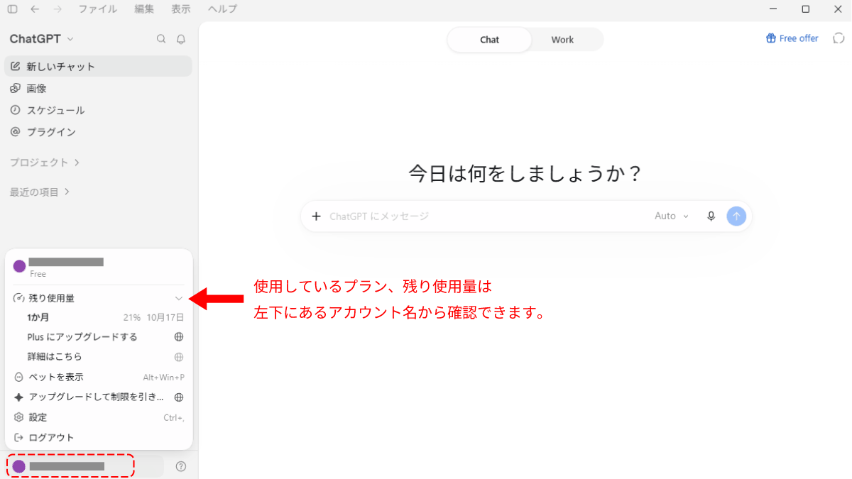Switch to the Work tab

pos(562,40)
